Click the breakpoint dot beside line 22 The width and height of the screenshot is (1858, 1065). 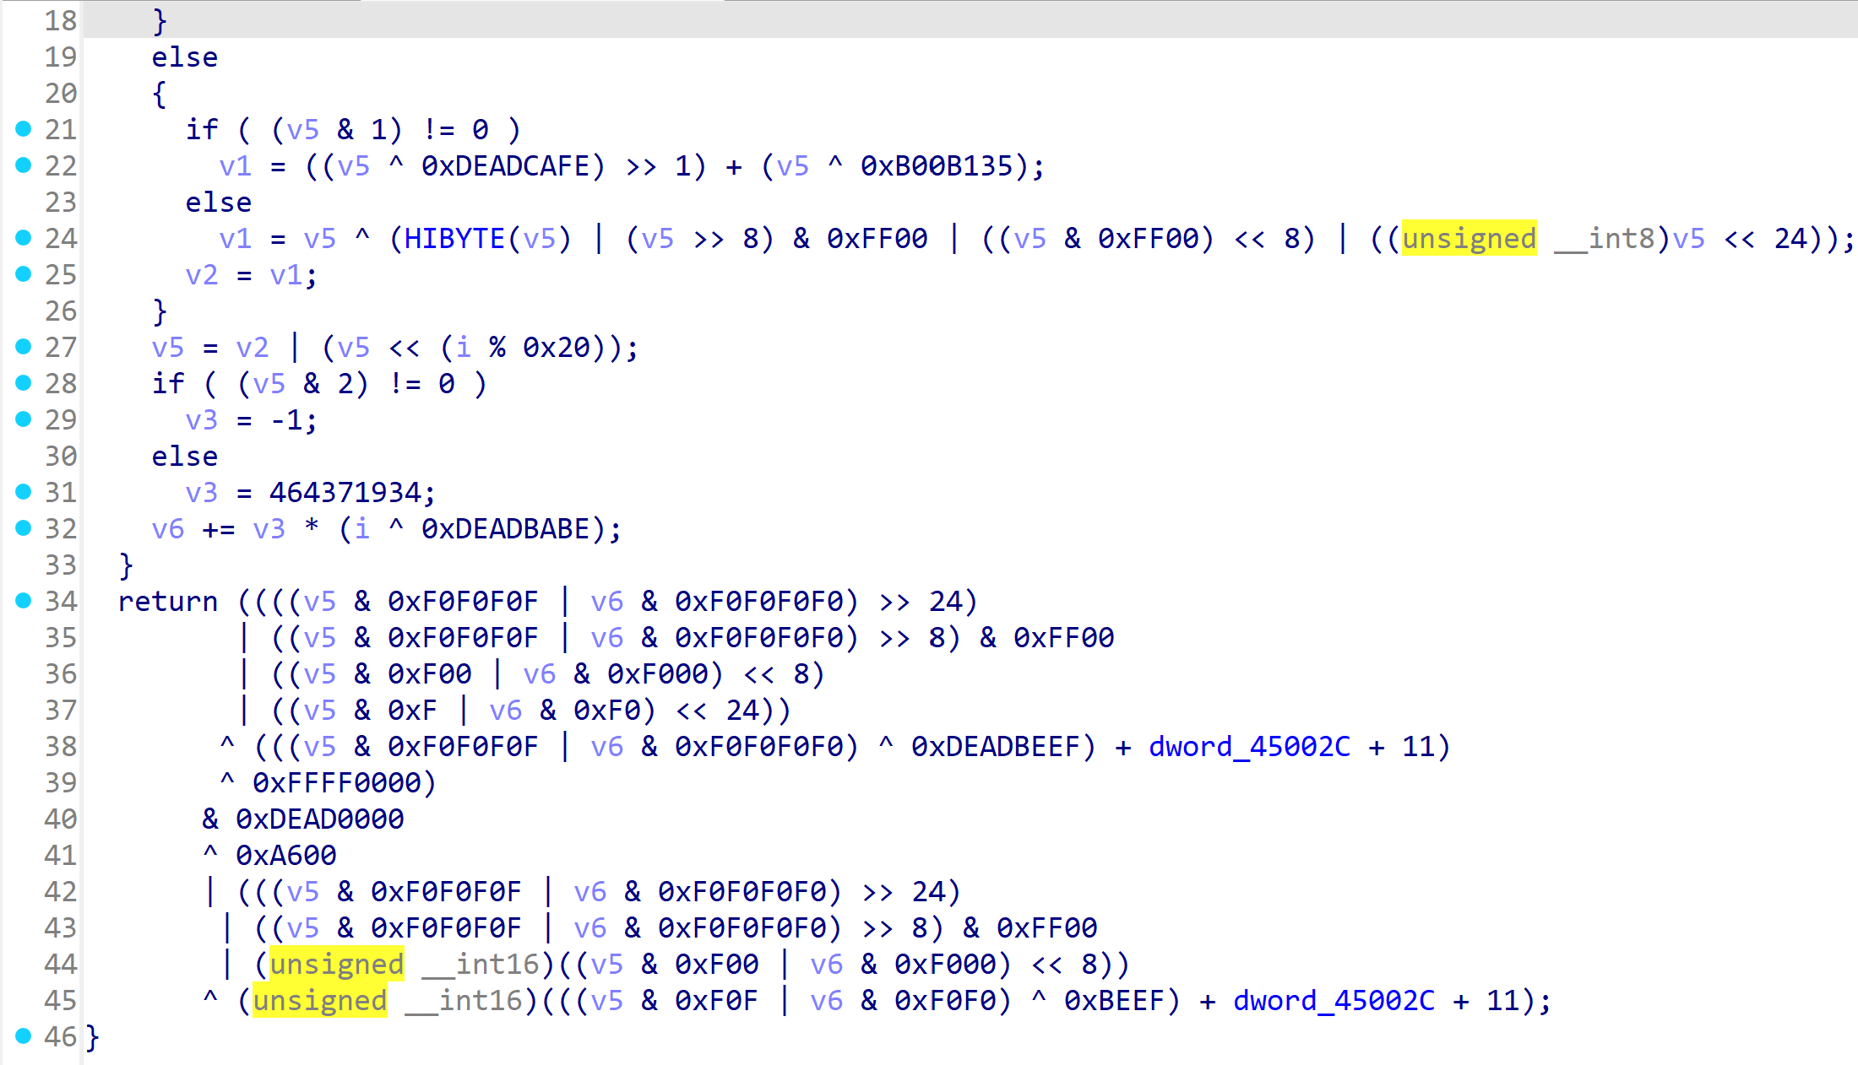point(24,165)
